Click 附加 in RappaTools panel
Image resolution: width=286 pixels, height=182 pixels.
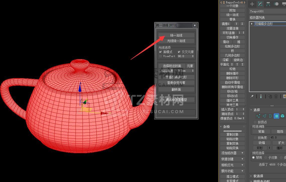232,10
